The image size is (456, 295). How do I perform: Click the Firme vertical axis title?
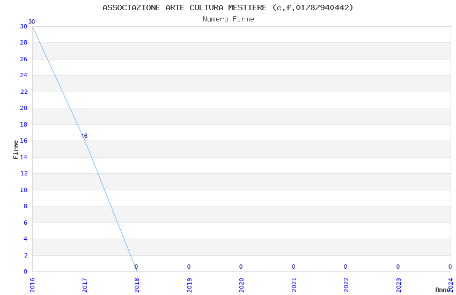16,150
